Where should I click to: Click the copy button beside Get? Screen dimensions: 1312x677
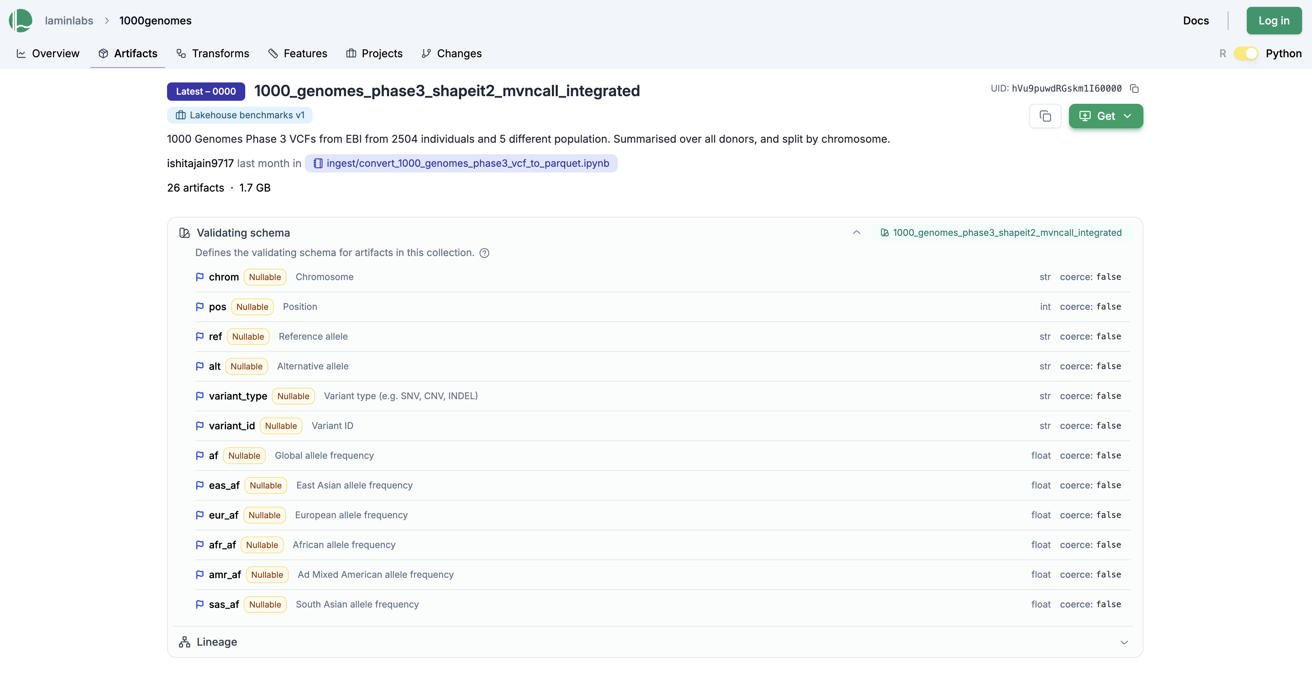(1045, 116)
